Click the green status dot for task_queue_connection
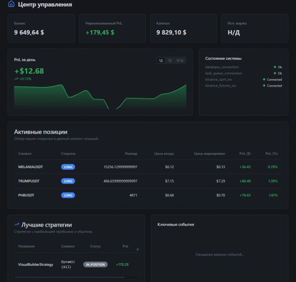The image size is (296, 282). click(x=275, y=73)
